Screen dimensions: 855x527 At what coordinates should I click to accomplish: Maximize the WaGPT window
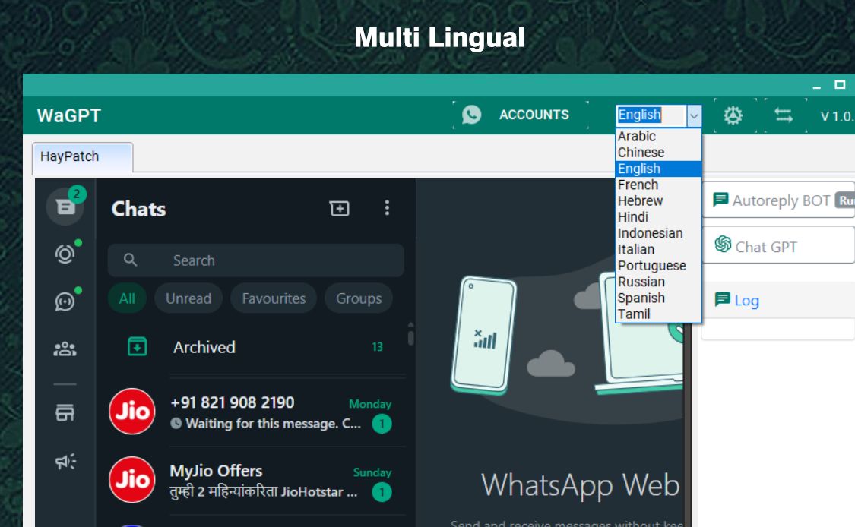840,84
